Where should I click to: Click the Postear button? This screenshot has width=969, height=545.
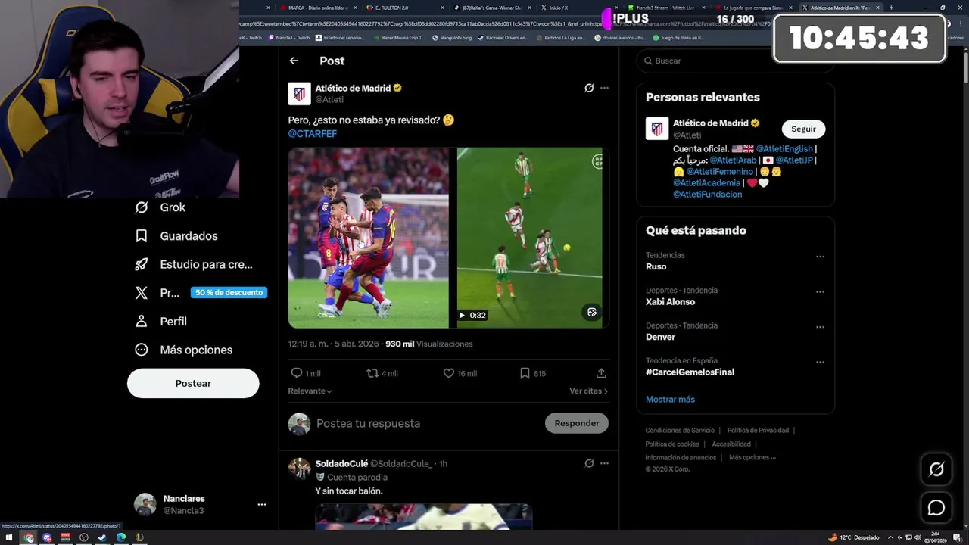click(x=193, y=383)
